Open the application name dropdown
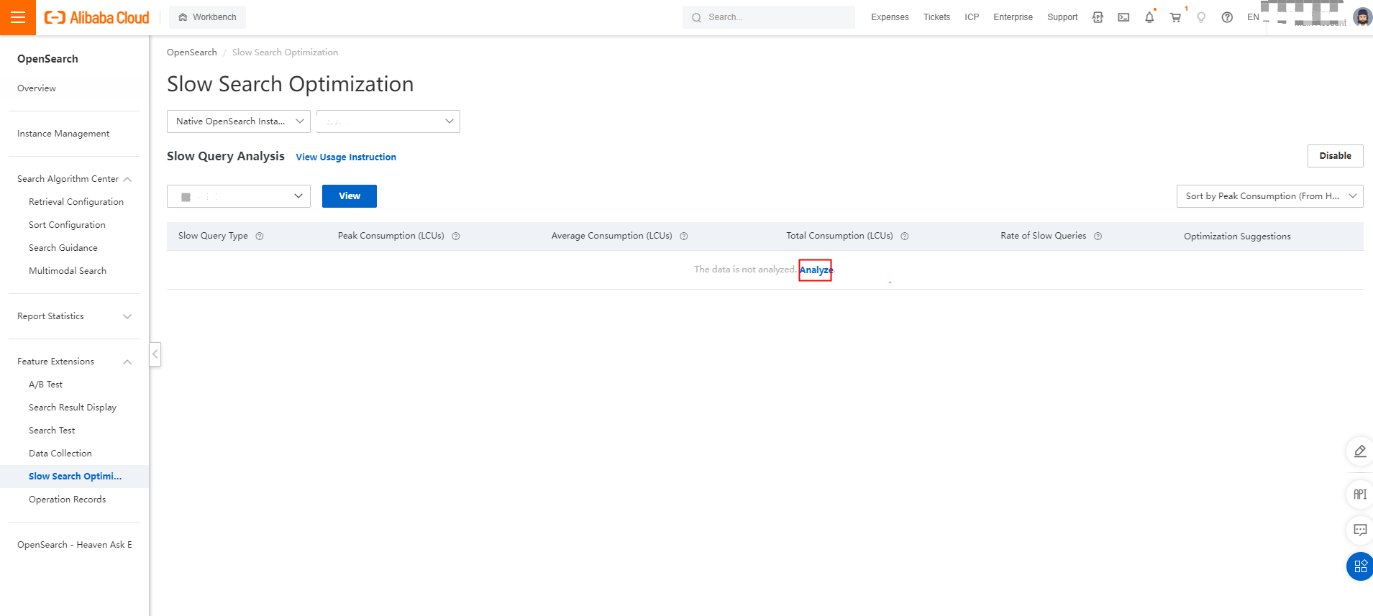The height and width of the screenshot is (616, 1373). pyautogui.click(x=388, y=121)
